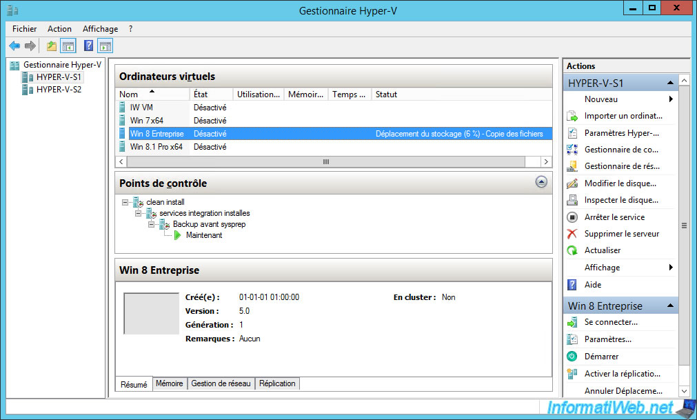Click the Win 7x64 virtual machine icon
This screenshot has height=420, width=697.
[122, 121]
